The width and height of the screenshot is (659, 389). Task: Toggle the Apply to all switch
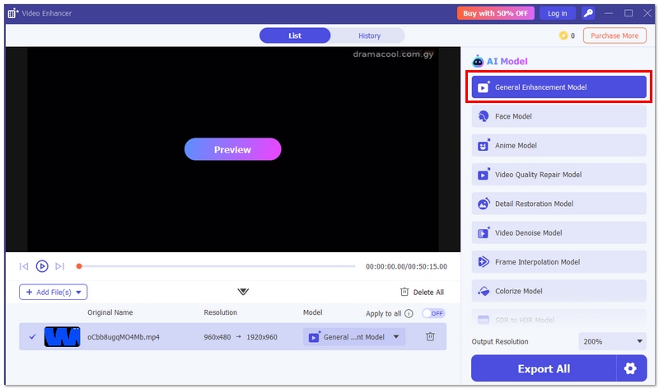[x=433, y=314]
